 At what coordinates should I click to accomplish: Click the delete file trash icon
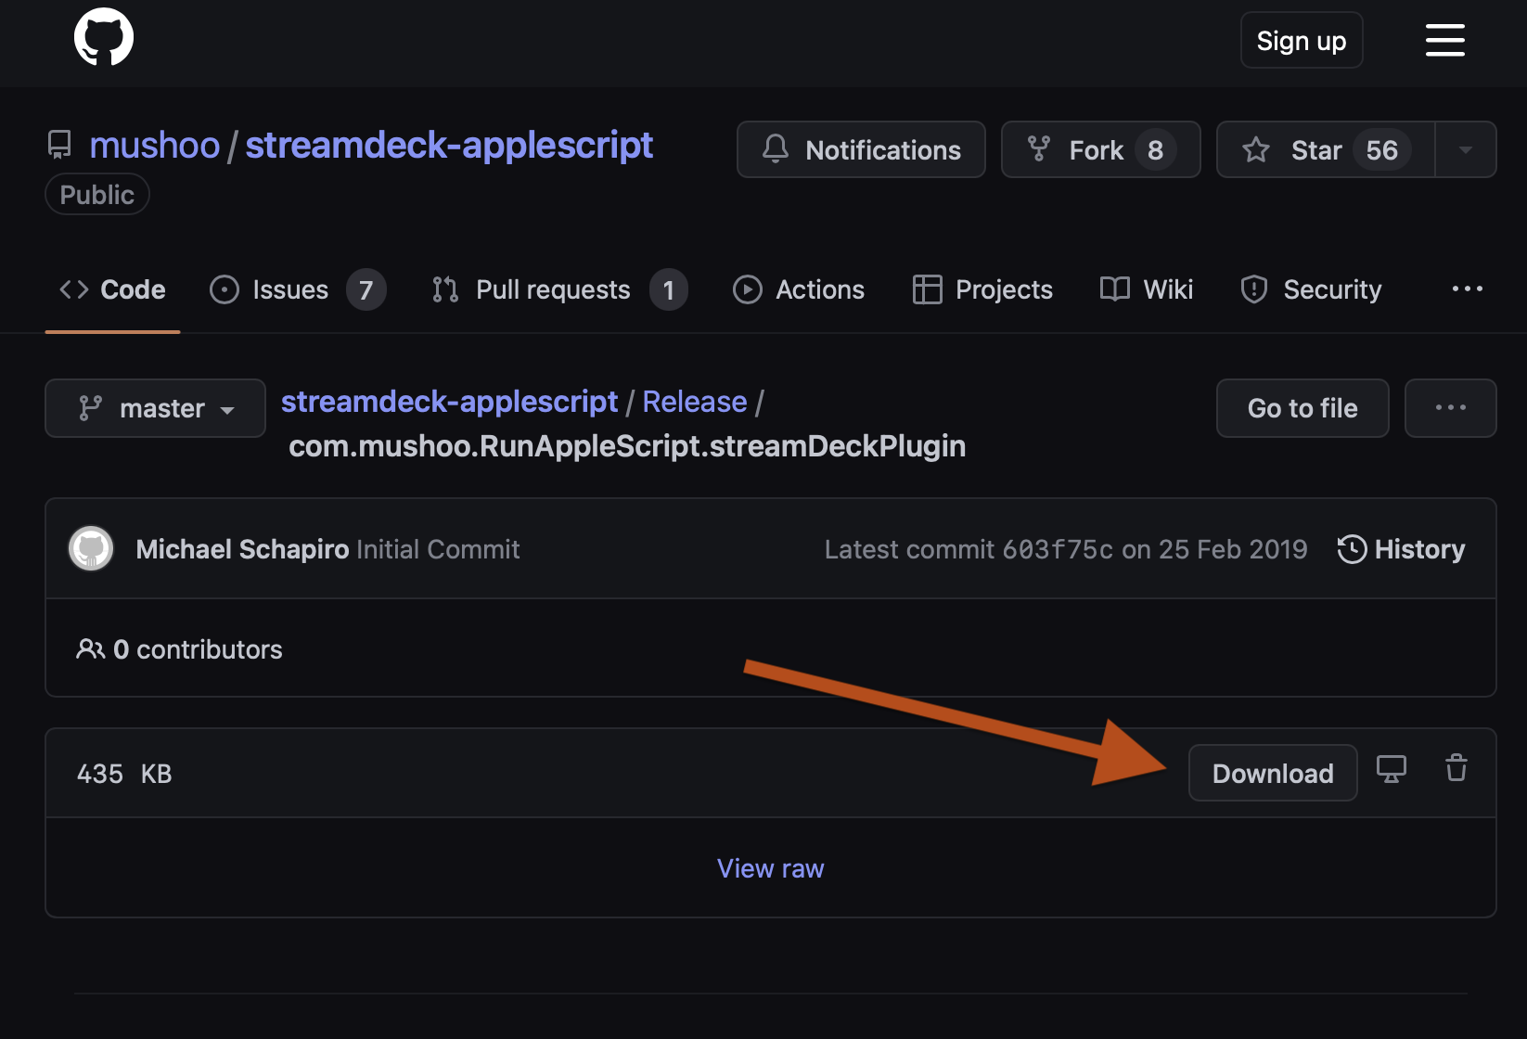(1456, 768)
